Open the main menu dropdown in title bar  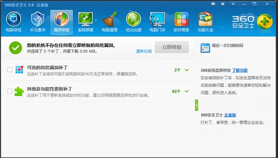233,4
